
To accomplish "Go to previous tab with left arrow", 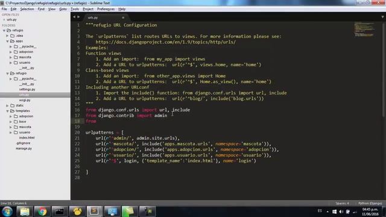I will pyautogui.click(x=74, y=17).
